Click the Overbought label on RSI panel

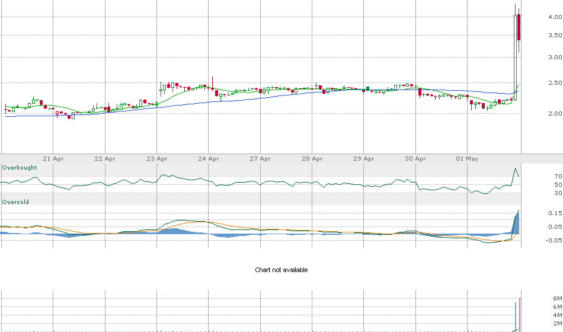click(x=20, y=167)
